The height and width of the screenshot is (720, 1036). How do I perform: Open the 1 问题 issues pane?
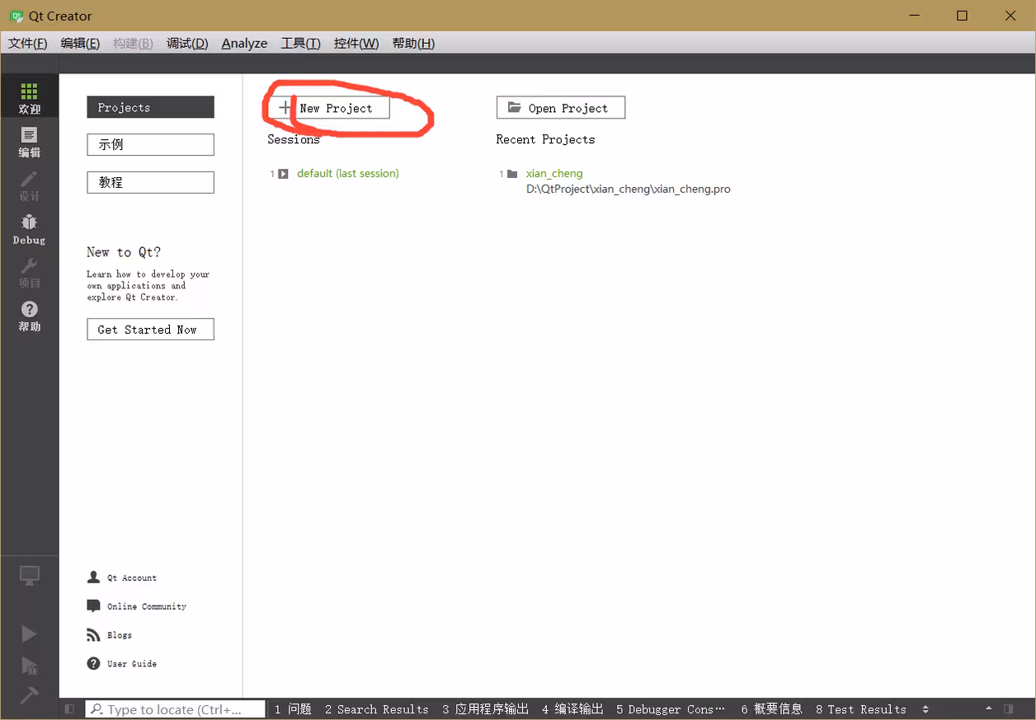pyautogui.click(x=293, y=709)
